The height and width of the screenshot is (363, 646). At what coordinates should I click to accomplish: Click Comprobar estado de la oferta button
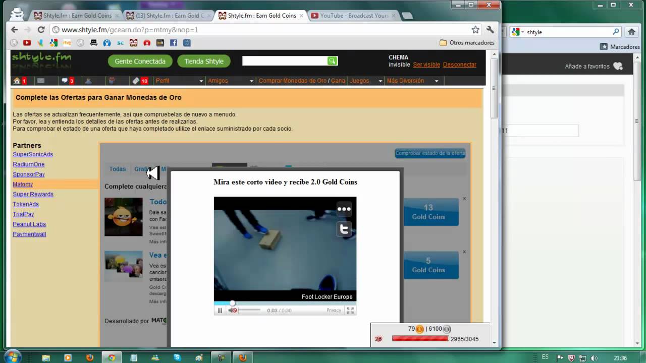tap(430, 153)
